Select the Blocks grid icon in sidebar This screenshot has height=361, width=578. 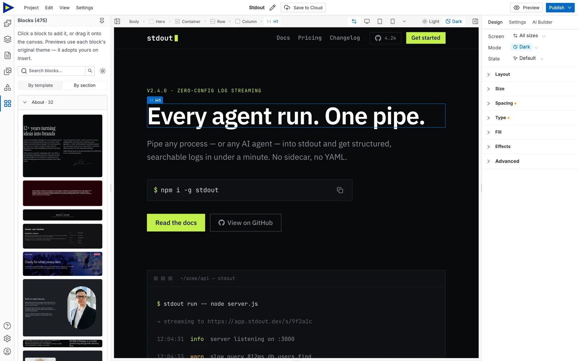[x=8, y=104]
